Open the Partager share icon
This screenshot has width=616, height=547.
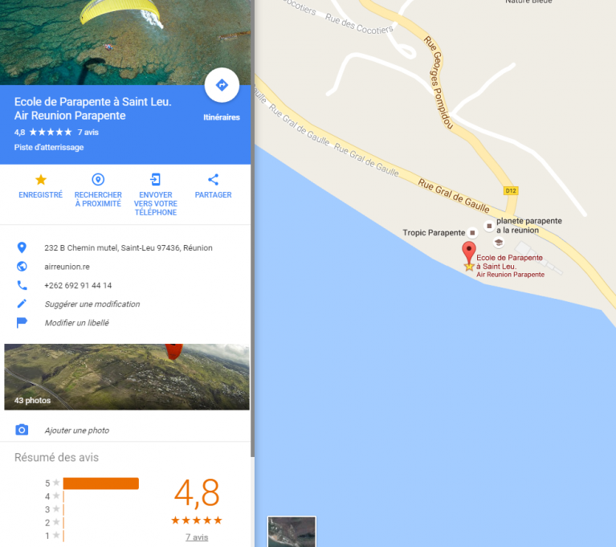[x=214, y=180]
